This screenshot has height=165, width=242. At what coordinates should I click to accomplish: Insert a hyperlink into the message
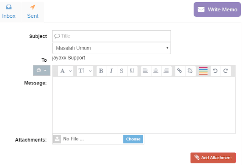pyautogui.click(x=180, y=71)
